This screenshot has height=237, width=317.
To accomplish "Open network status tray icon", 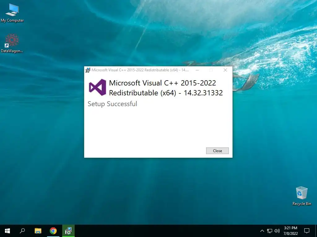I will [270, 231].
